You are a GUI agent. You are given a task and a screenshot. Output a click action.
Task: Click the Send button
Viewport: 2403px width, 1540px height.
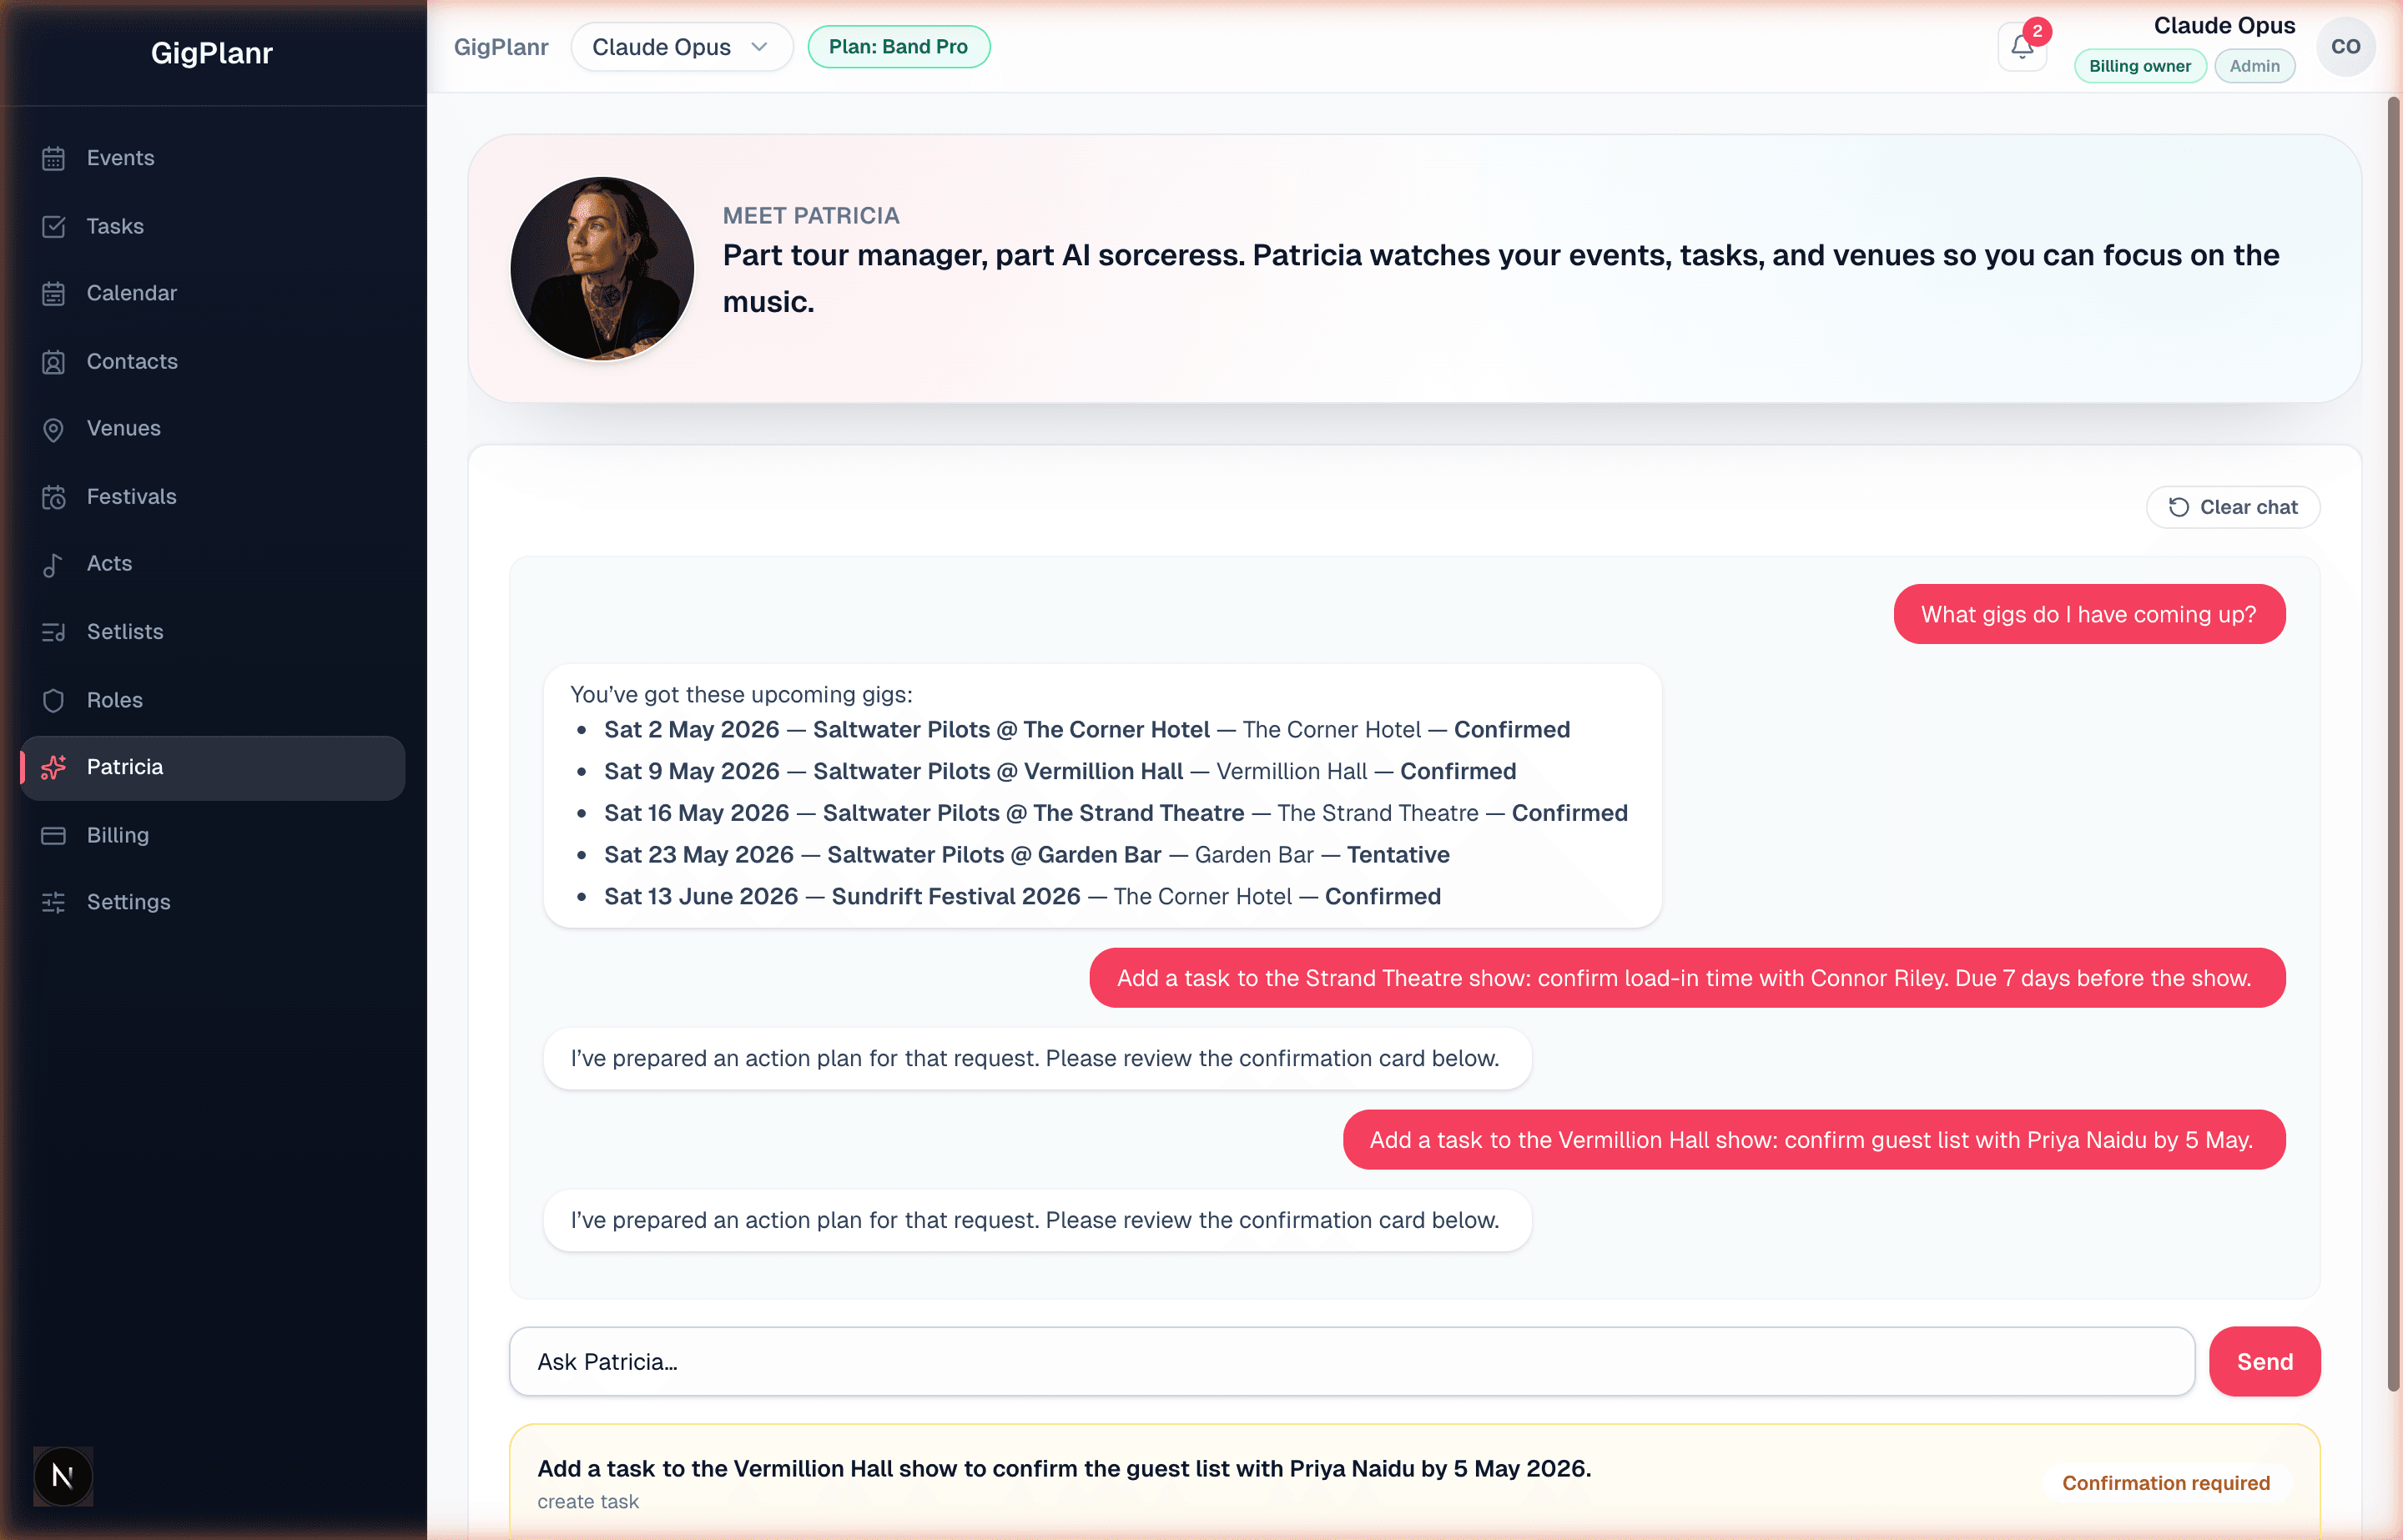pos(2264,1361)
